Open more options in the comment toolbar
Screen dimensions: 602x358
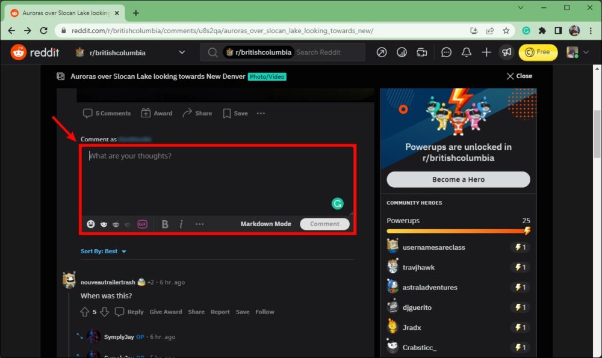(199, 224)
